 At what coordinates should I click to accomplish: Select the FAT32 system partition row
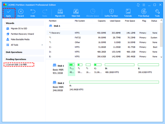tap(102, 38)
